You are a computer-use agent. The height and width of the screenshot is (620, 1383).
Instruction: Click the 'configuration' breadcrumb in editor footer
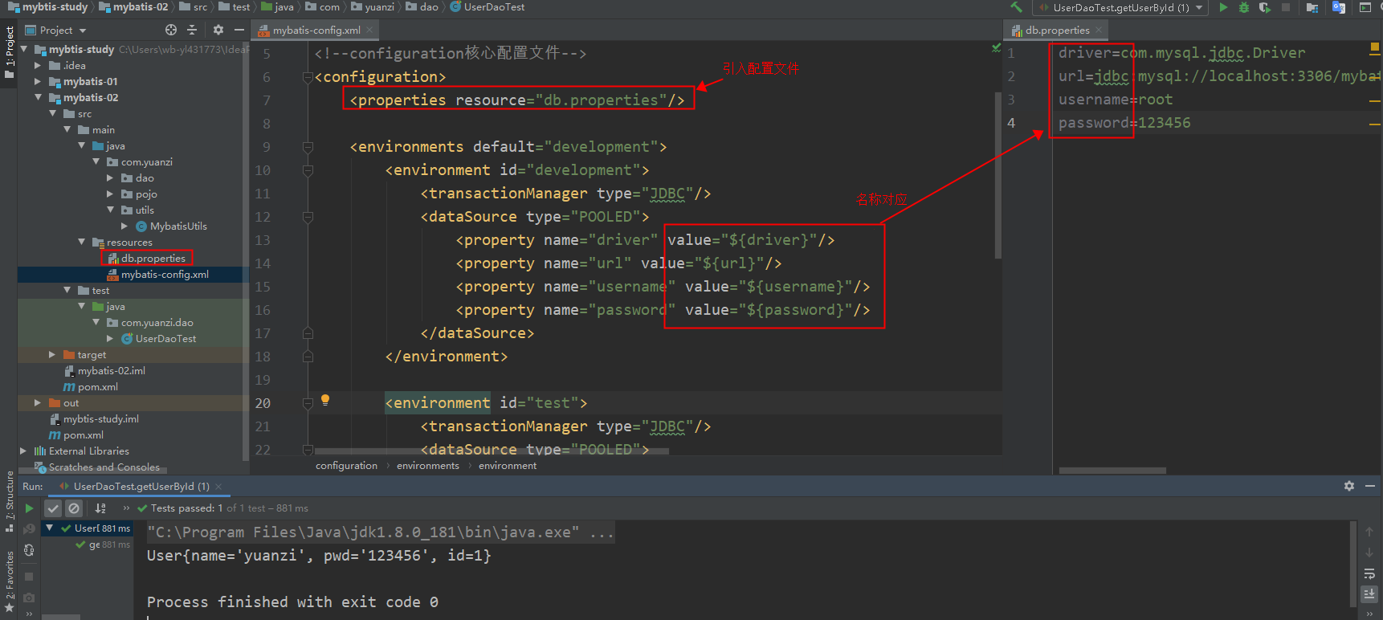[x=346, y=466]
